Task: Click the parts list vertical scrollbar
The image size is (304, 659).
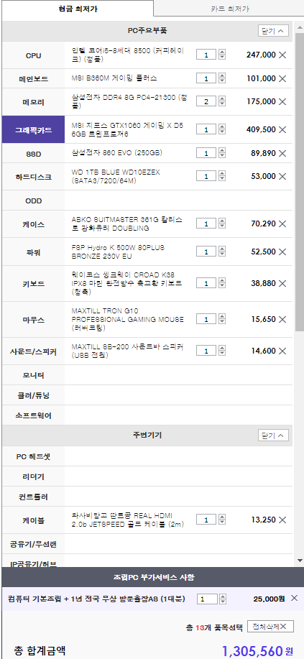Action: (x=300, y=182)
